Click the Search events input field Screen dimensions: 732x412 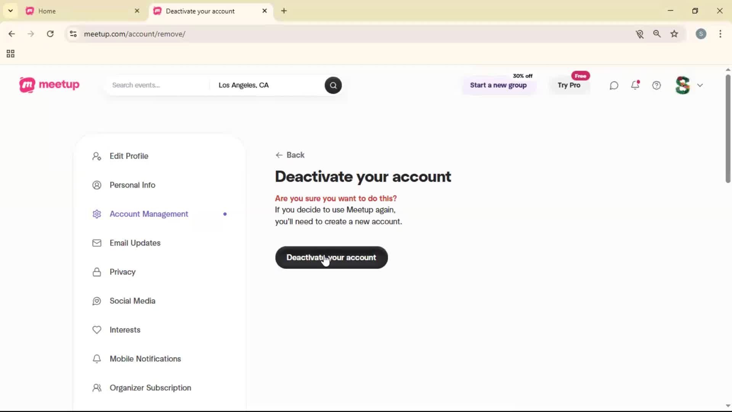point(156,85)
